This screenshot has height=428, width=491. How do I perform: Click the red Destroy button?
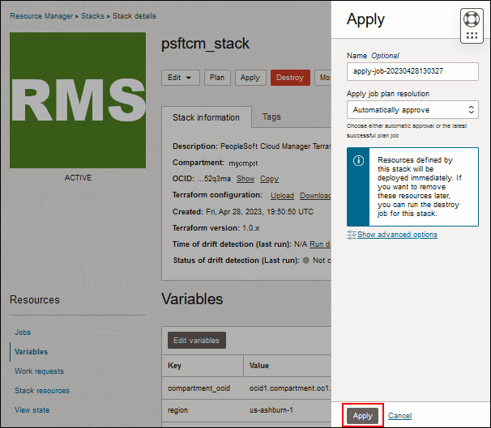tap(290, 78)
